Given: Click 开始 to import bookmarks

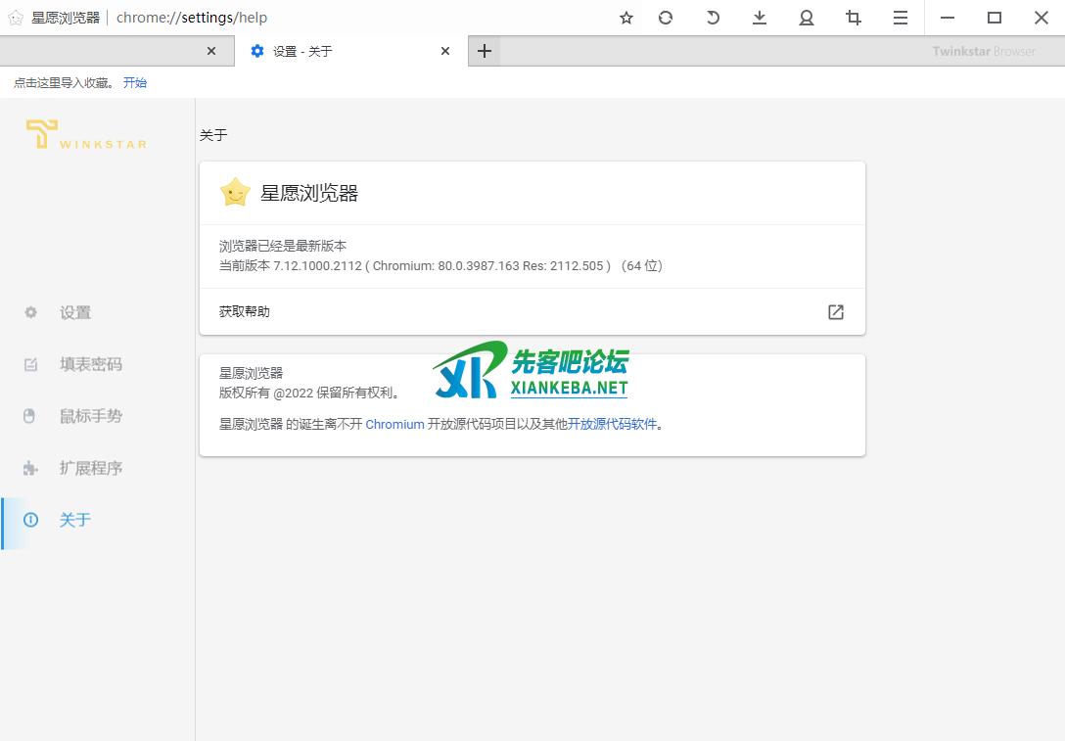Looking at the screenshot, I should tap(135, 83).
